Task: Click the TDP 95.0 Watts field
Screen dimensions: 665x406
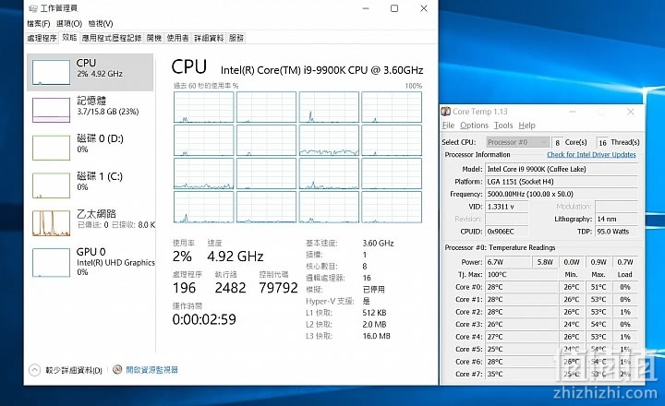Action: [617, 232]
